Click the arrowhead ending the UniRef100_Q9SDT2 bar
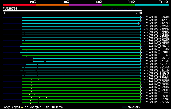The width and height of the screenshot is (171, 109). tap(141, 58)
